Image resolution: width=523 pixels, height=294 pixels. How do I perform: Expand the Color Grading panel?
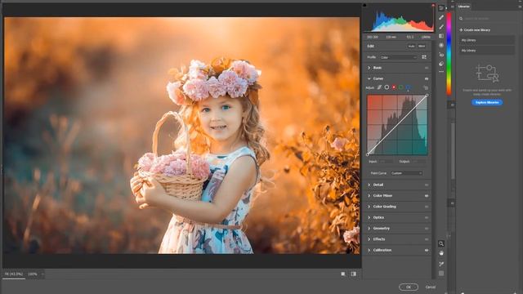click(x=369, y=207)
